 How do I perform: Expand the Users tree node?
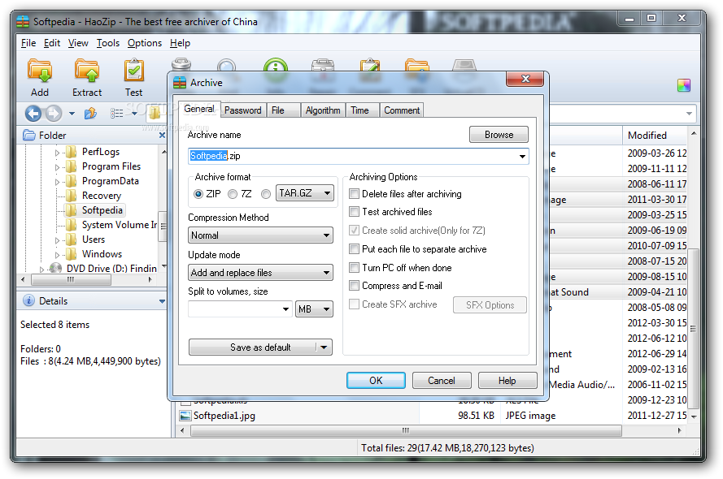click(x=57, y=240)
